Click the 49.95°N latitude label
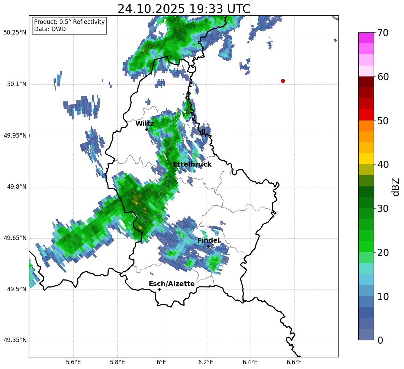This screenshot has height=369, width=404. point(15,136)
